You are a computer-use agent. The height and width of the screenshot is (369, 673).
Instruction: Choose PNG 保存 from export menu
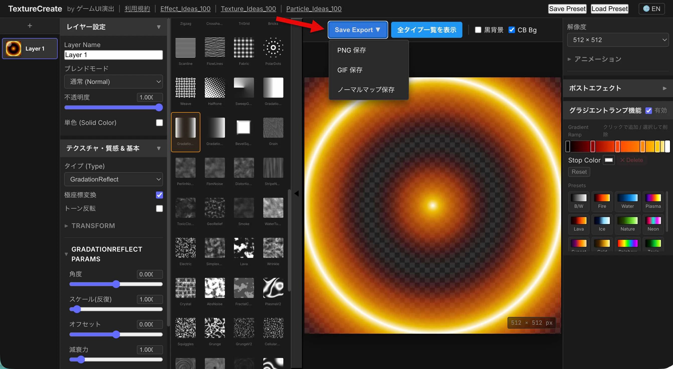pos(368,50)
